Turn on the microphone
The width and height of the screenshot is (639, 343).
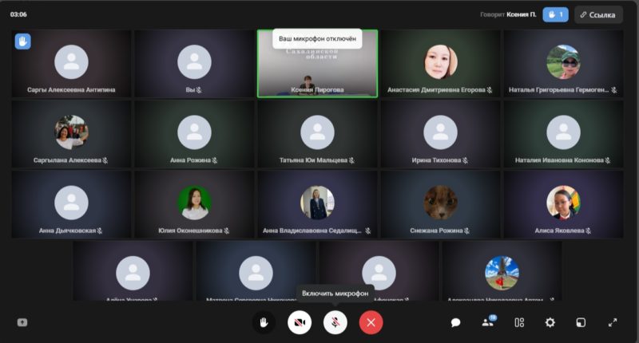[x=335, y=322]
